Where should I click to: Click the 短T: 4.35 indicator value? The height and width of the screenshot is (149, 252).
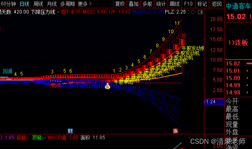point(71,12)
